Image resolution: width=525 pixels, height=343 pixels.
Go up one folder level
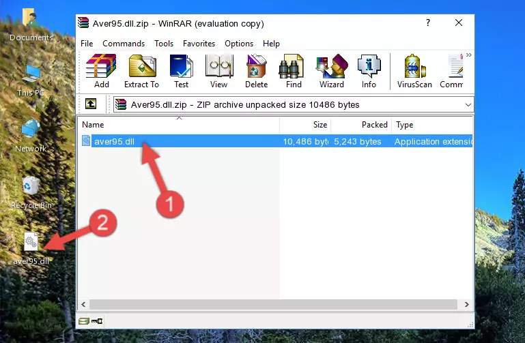91,104
